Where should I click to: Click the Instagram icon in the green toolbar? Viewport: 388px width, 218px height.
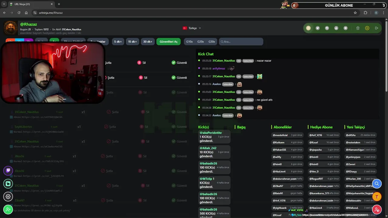[x=327, y=28]
